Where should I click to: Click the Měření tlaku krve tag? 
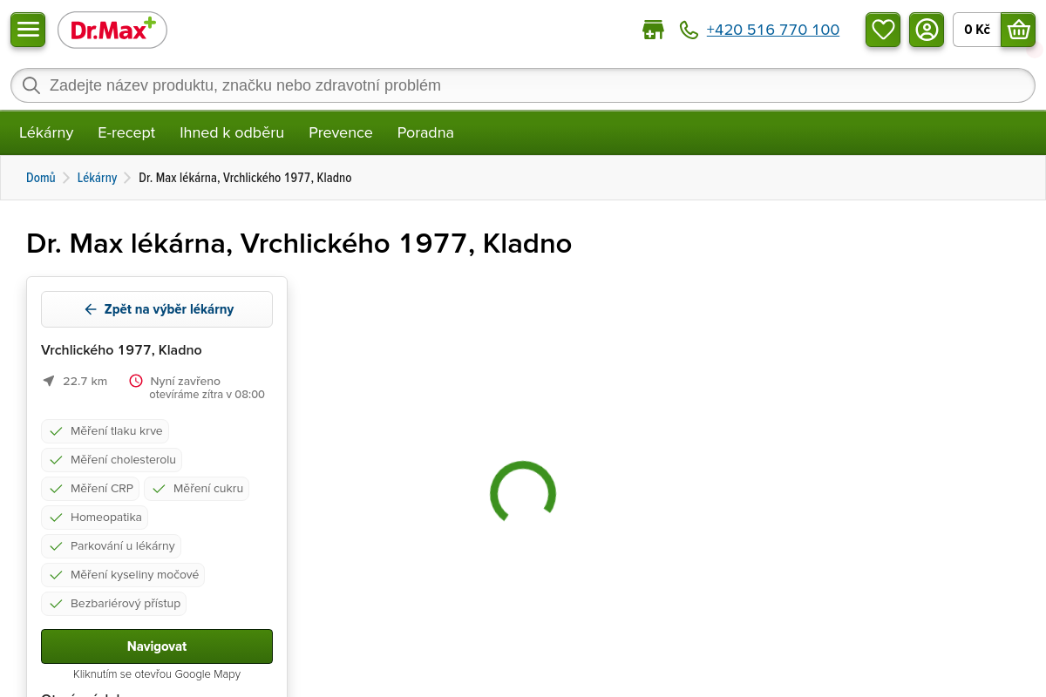click(x=105, y=431)
